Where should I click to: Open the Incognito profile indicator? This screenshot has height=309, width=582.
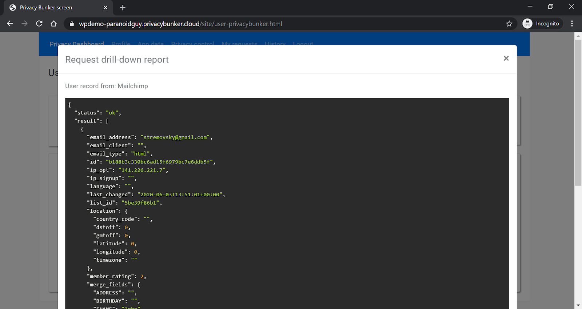tap(542, 24)
